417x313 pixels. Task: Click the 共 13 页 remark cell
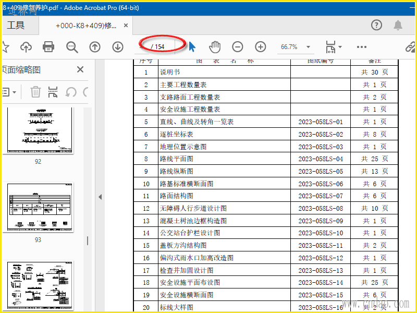374,172
